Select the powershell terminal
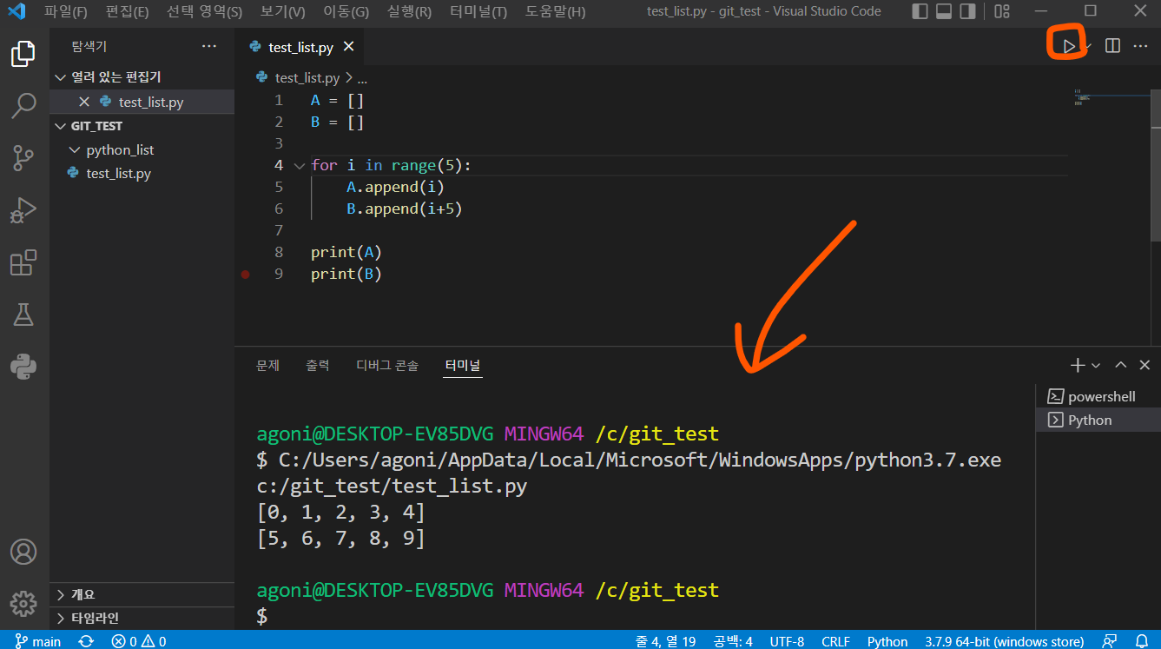Viewport: 1161px width, 649px height. 1098,396
